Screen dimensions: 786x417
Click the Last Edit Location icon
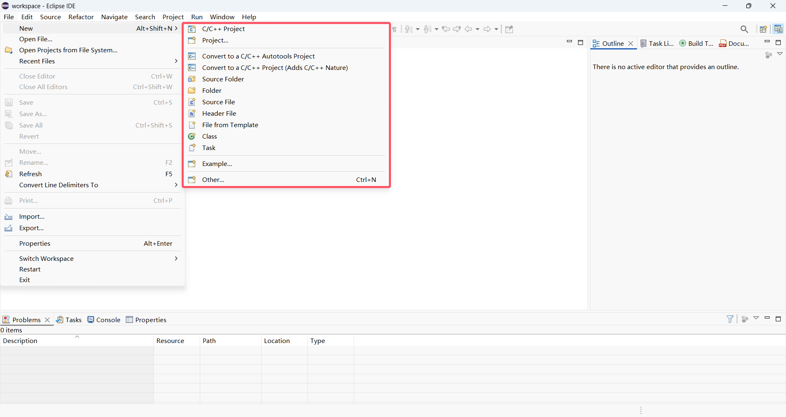coord(446,29)
